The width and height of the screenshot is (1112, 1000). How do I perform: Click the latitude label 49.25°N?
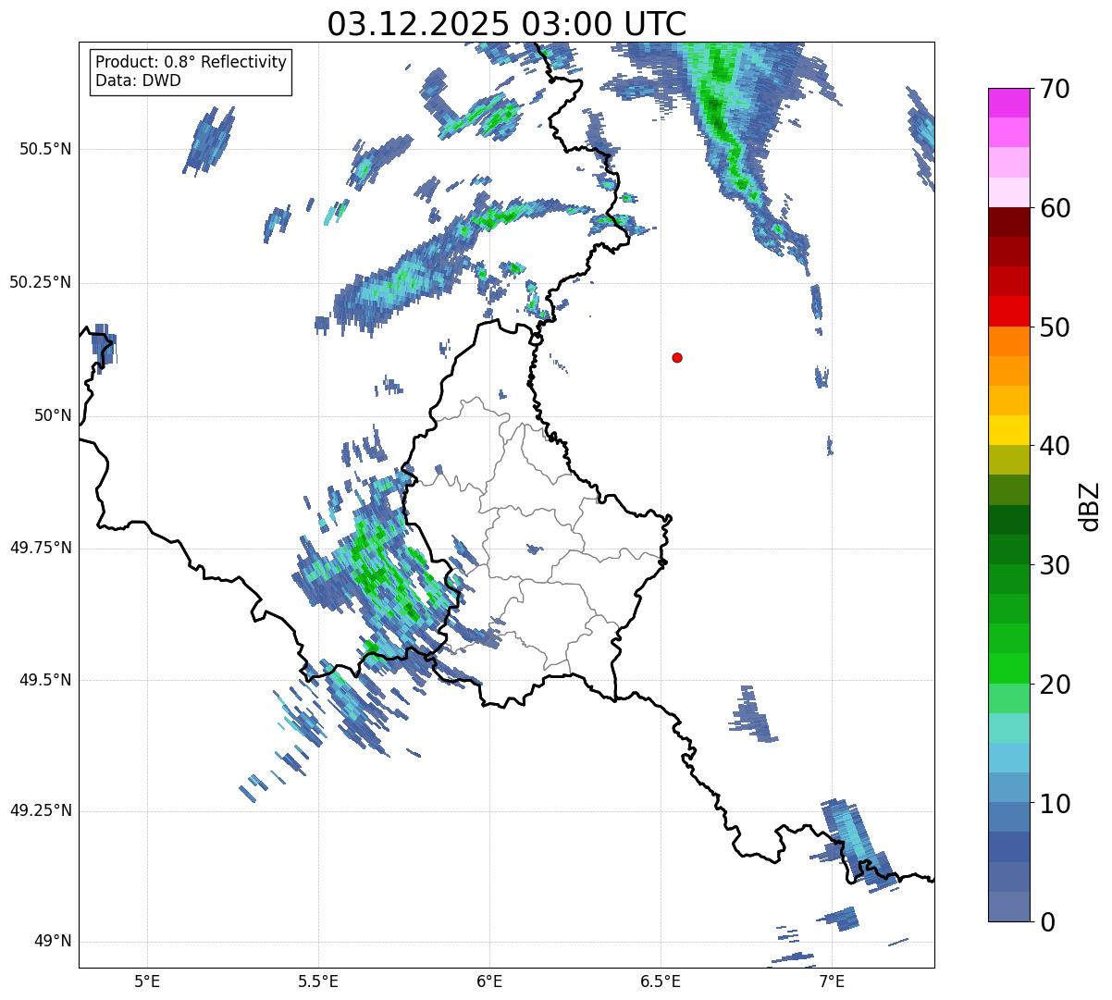coord(41,811)
